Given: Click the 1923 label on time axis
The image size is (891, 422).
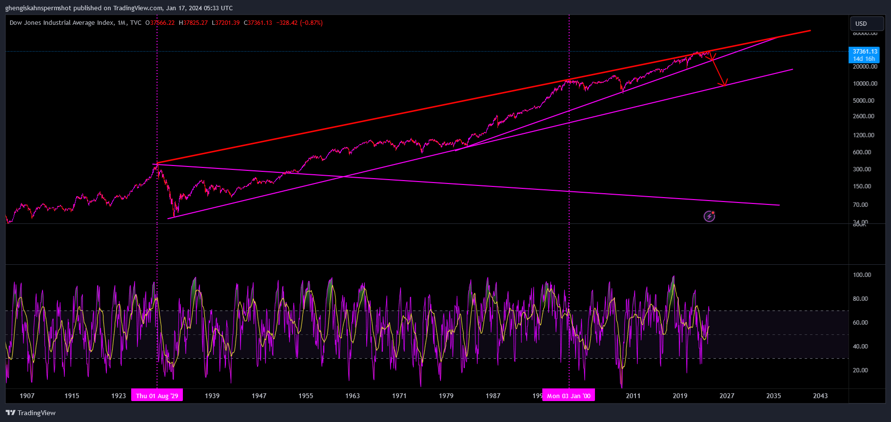Looking at the screenshot, I should (119, 396).
